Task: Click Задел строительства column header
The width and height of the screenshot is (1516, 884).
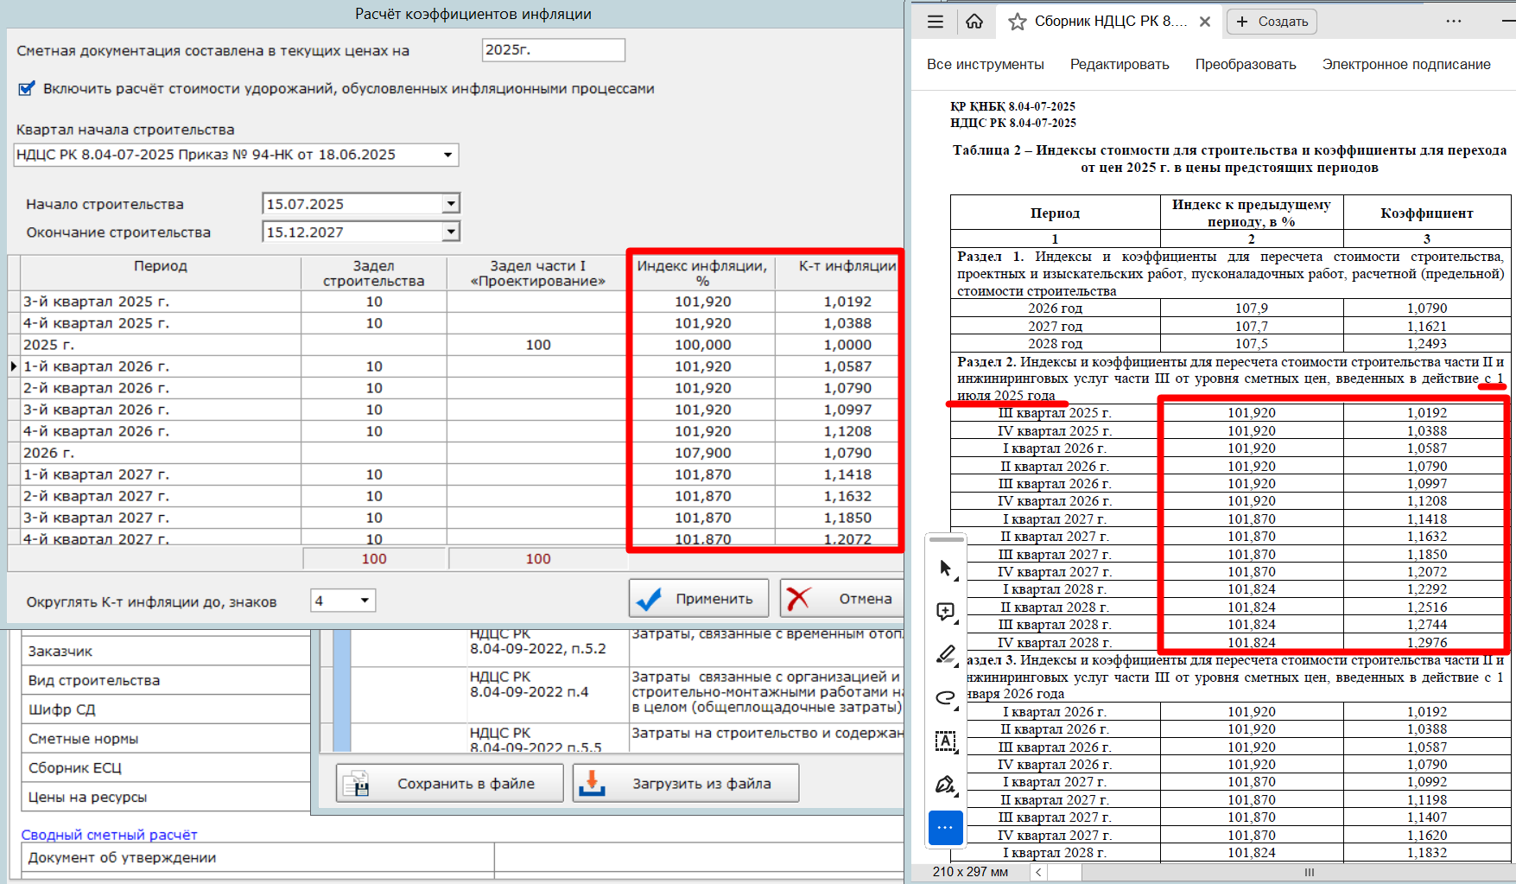Action: click(x=373, y=273)
